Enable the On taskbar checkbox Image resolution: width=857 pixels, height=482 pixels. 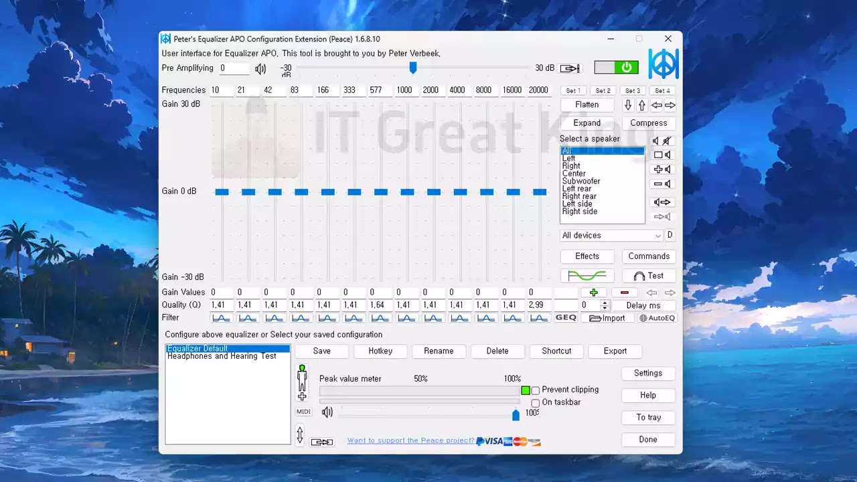tap(535, 403)
